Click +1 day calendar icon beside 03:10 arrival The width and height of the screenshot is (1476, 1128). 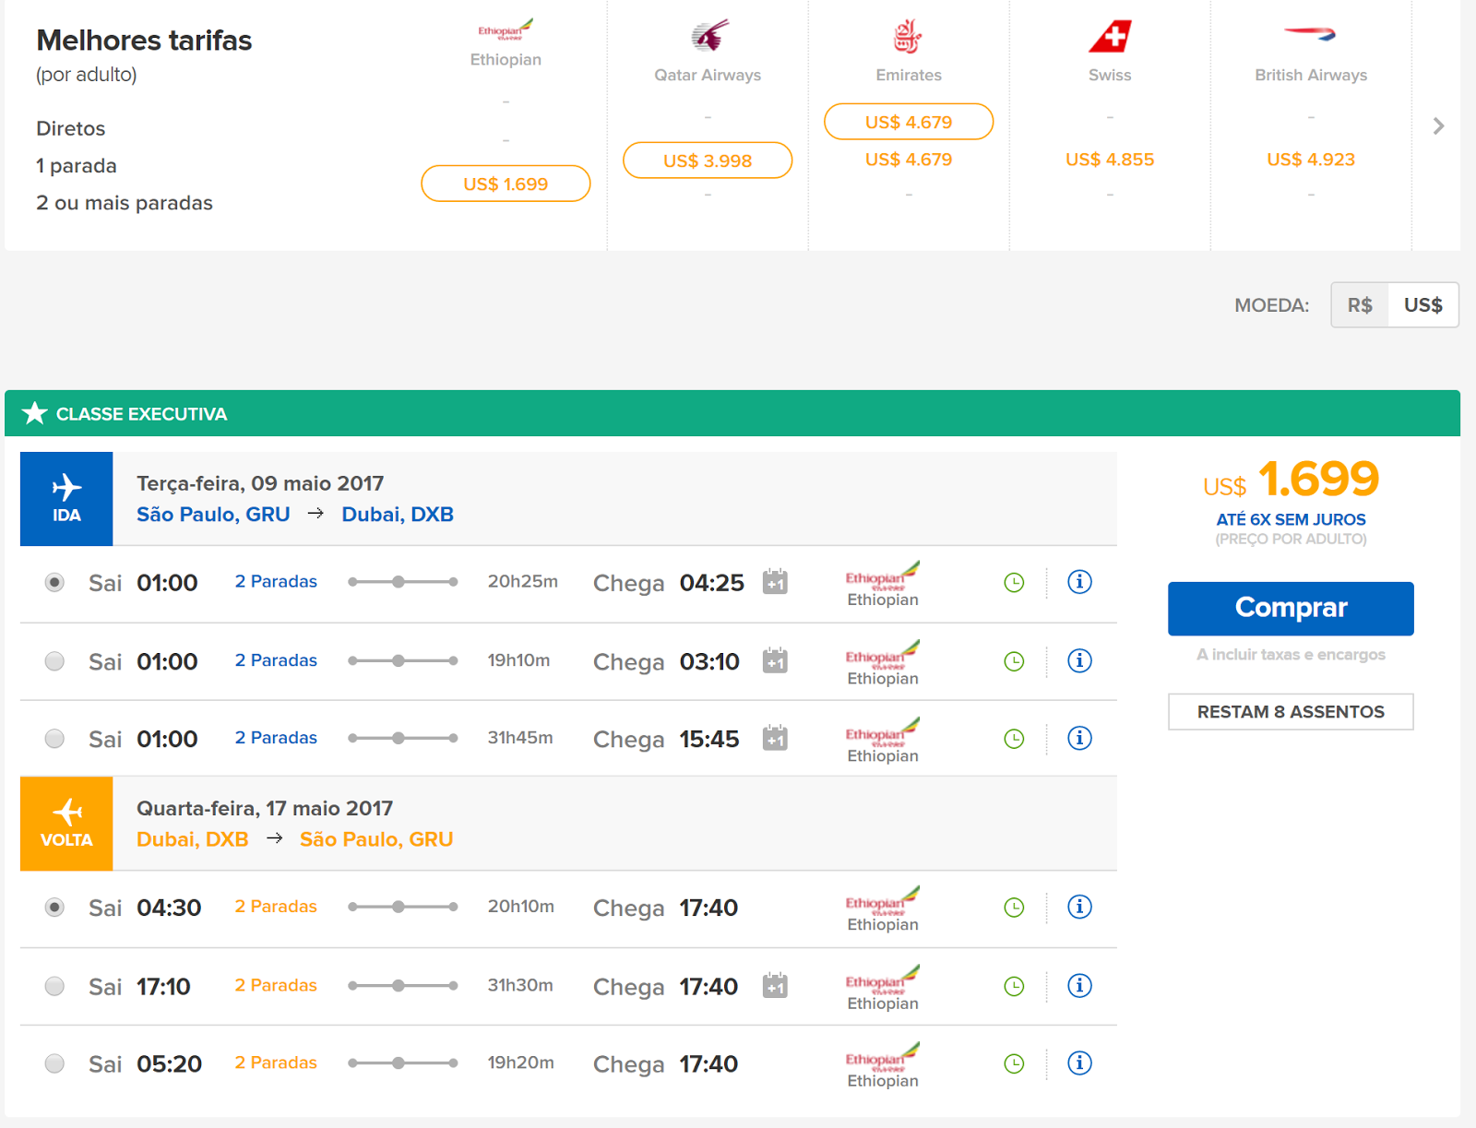775,660
